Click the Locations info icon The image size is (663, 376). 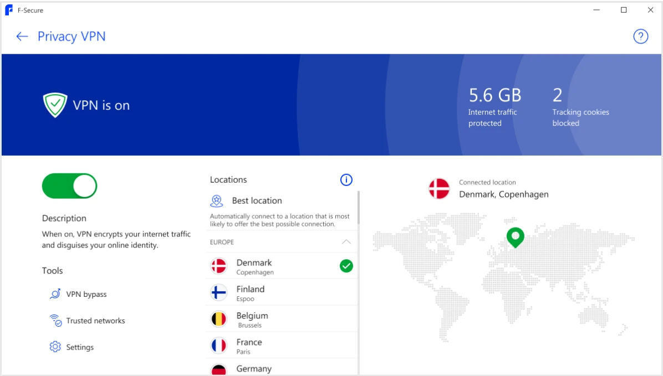(346, 179)
